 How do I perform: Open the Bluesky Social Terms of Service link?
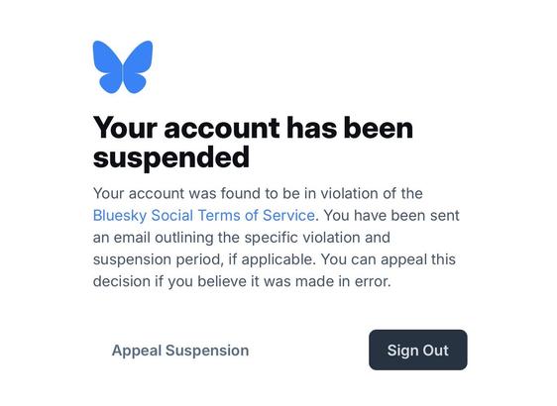(x=204, y=216)
